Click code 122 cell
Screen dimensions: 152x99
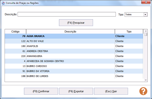15,41
